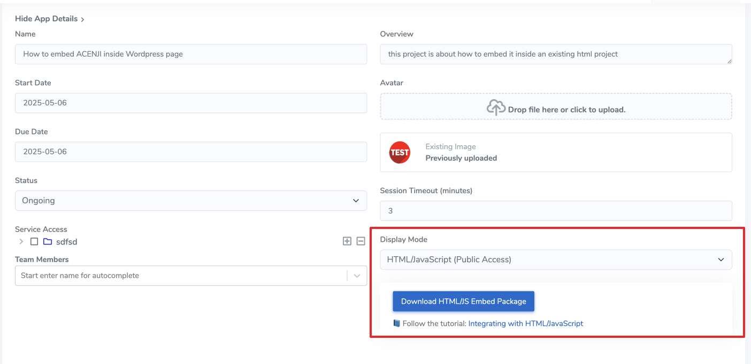Click the plus icon to expand all services

[x=347, y=241]
